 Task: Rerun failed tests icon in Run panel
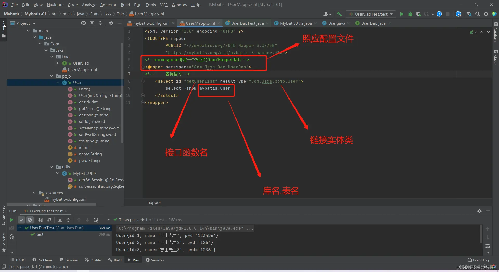click(x=12, y=228)
